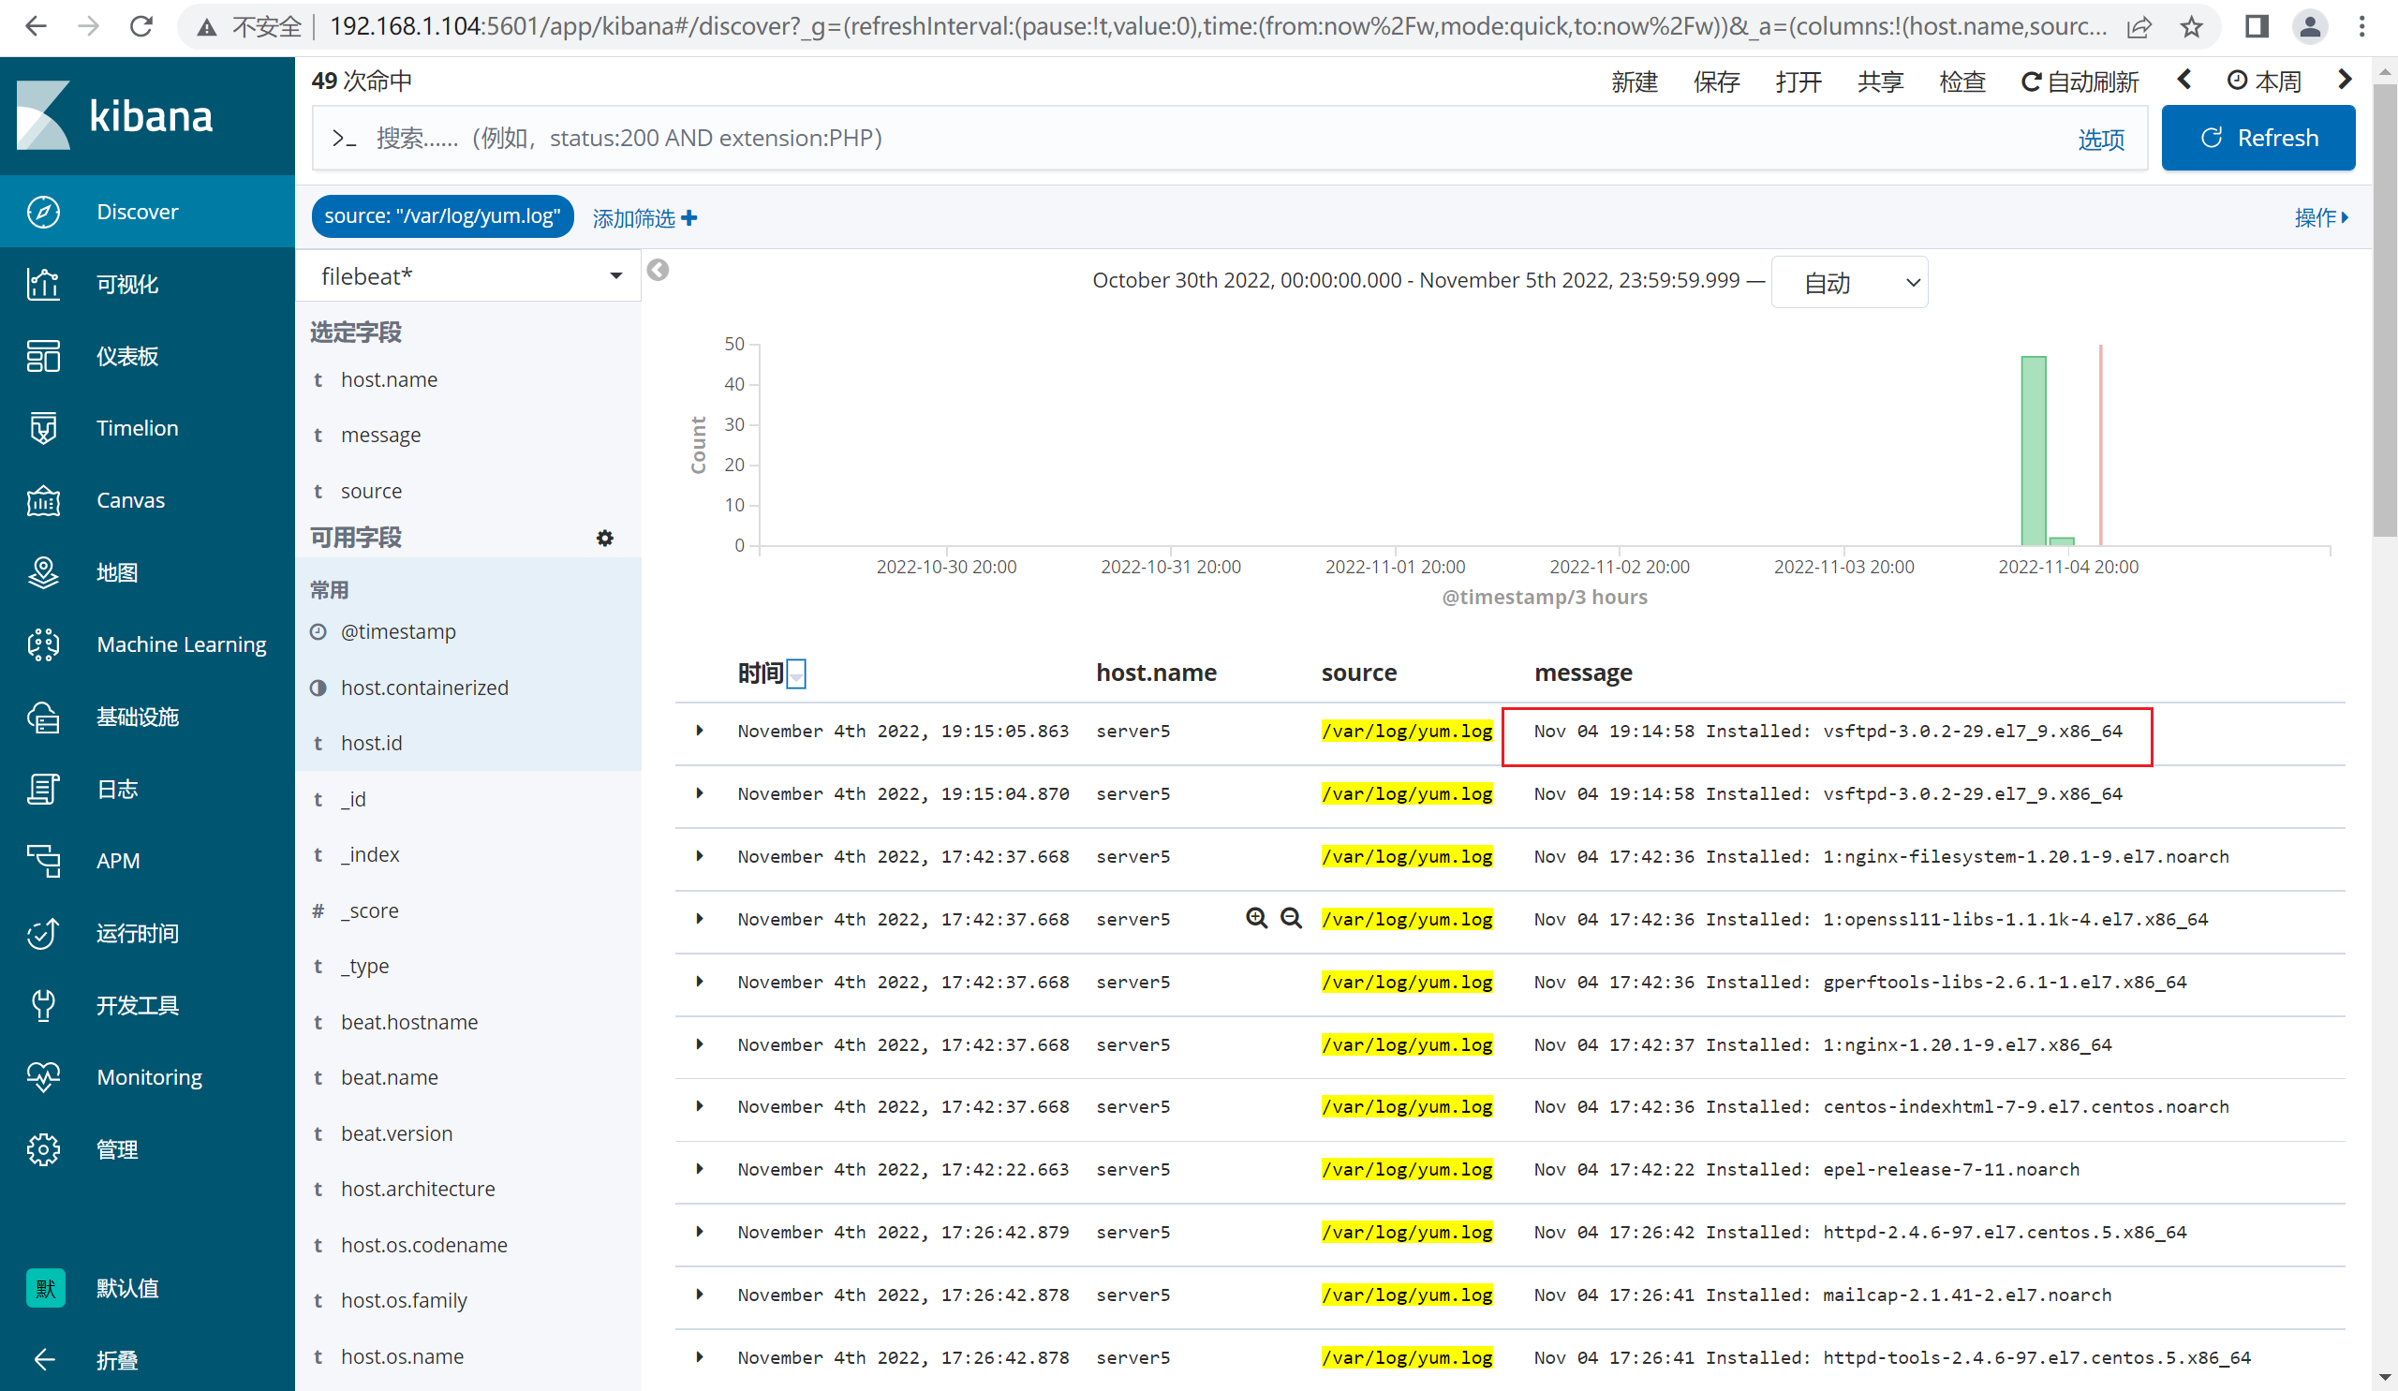Expand the httpd-2.4.6-97 log row
This screenshot has width=2398, height=1391.
[x=701, y=1232]
